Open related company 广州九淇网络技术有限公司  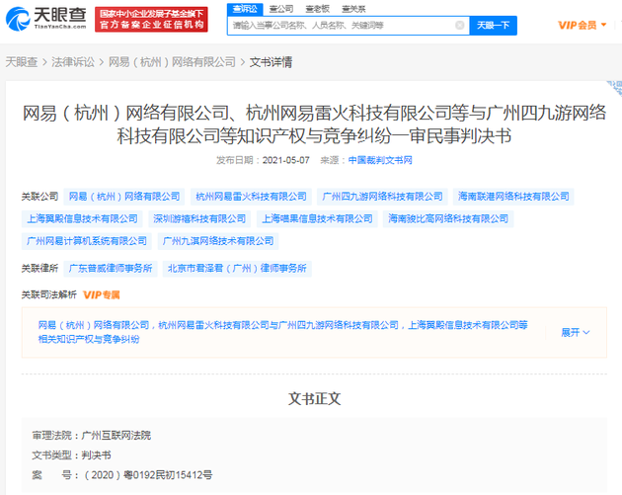tap(218, 241)
